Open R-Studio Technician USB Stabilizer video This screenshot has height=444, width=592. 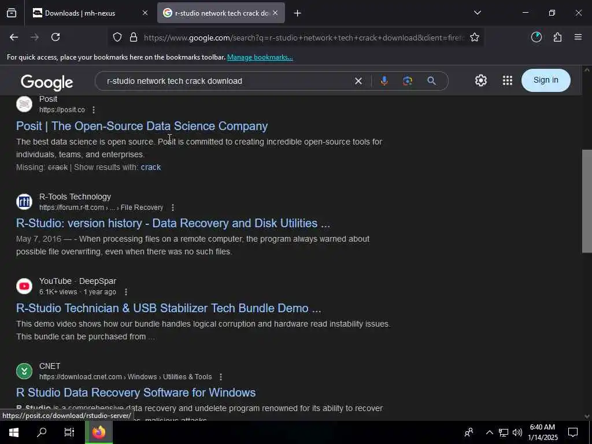[168, 308]
